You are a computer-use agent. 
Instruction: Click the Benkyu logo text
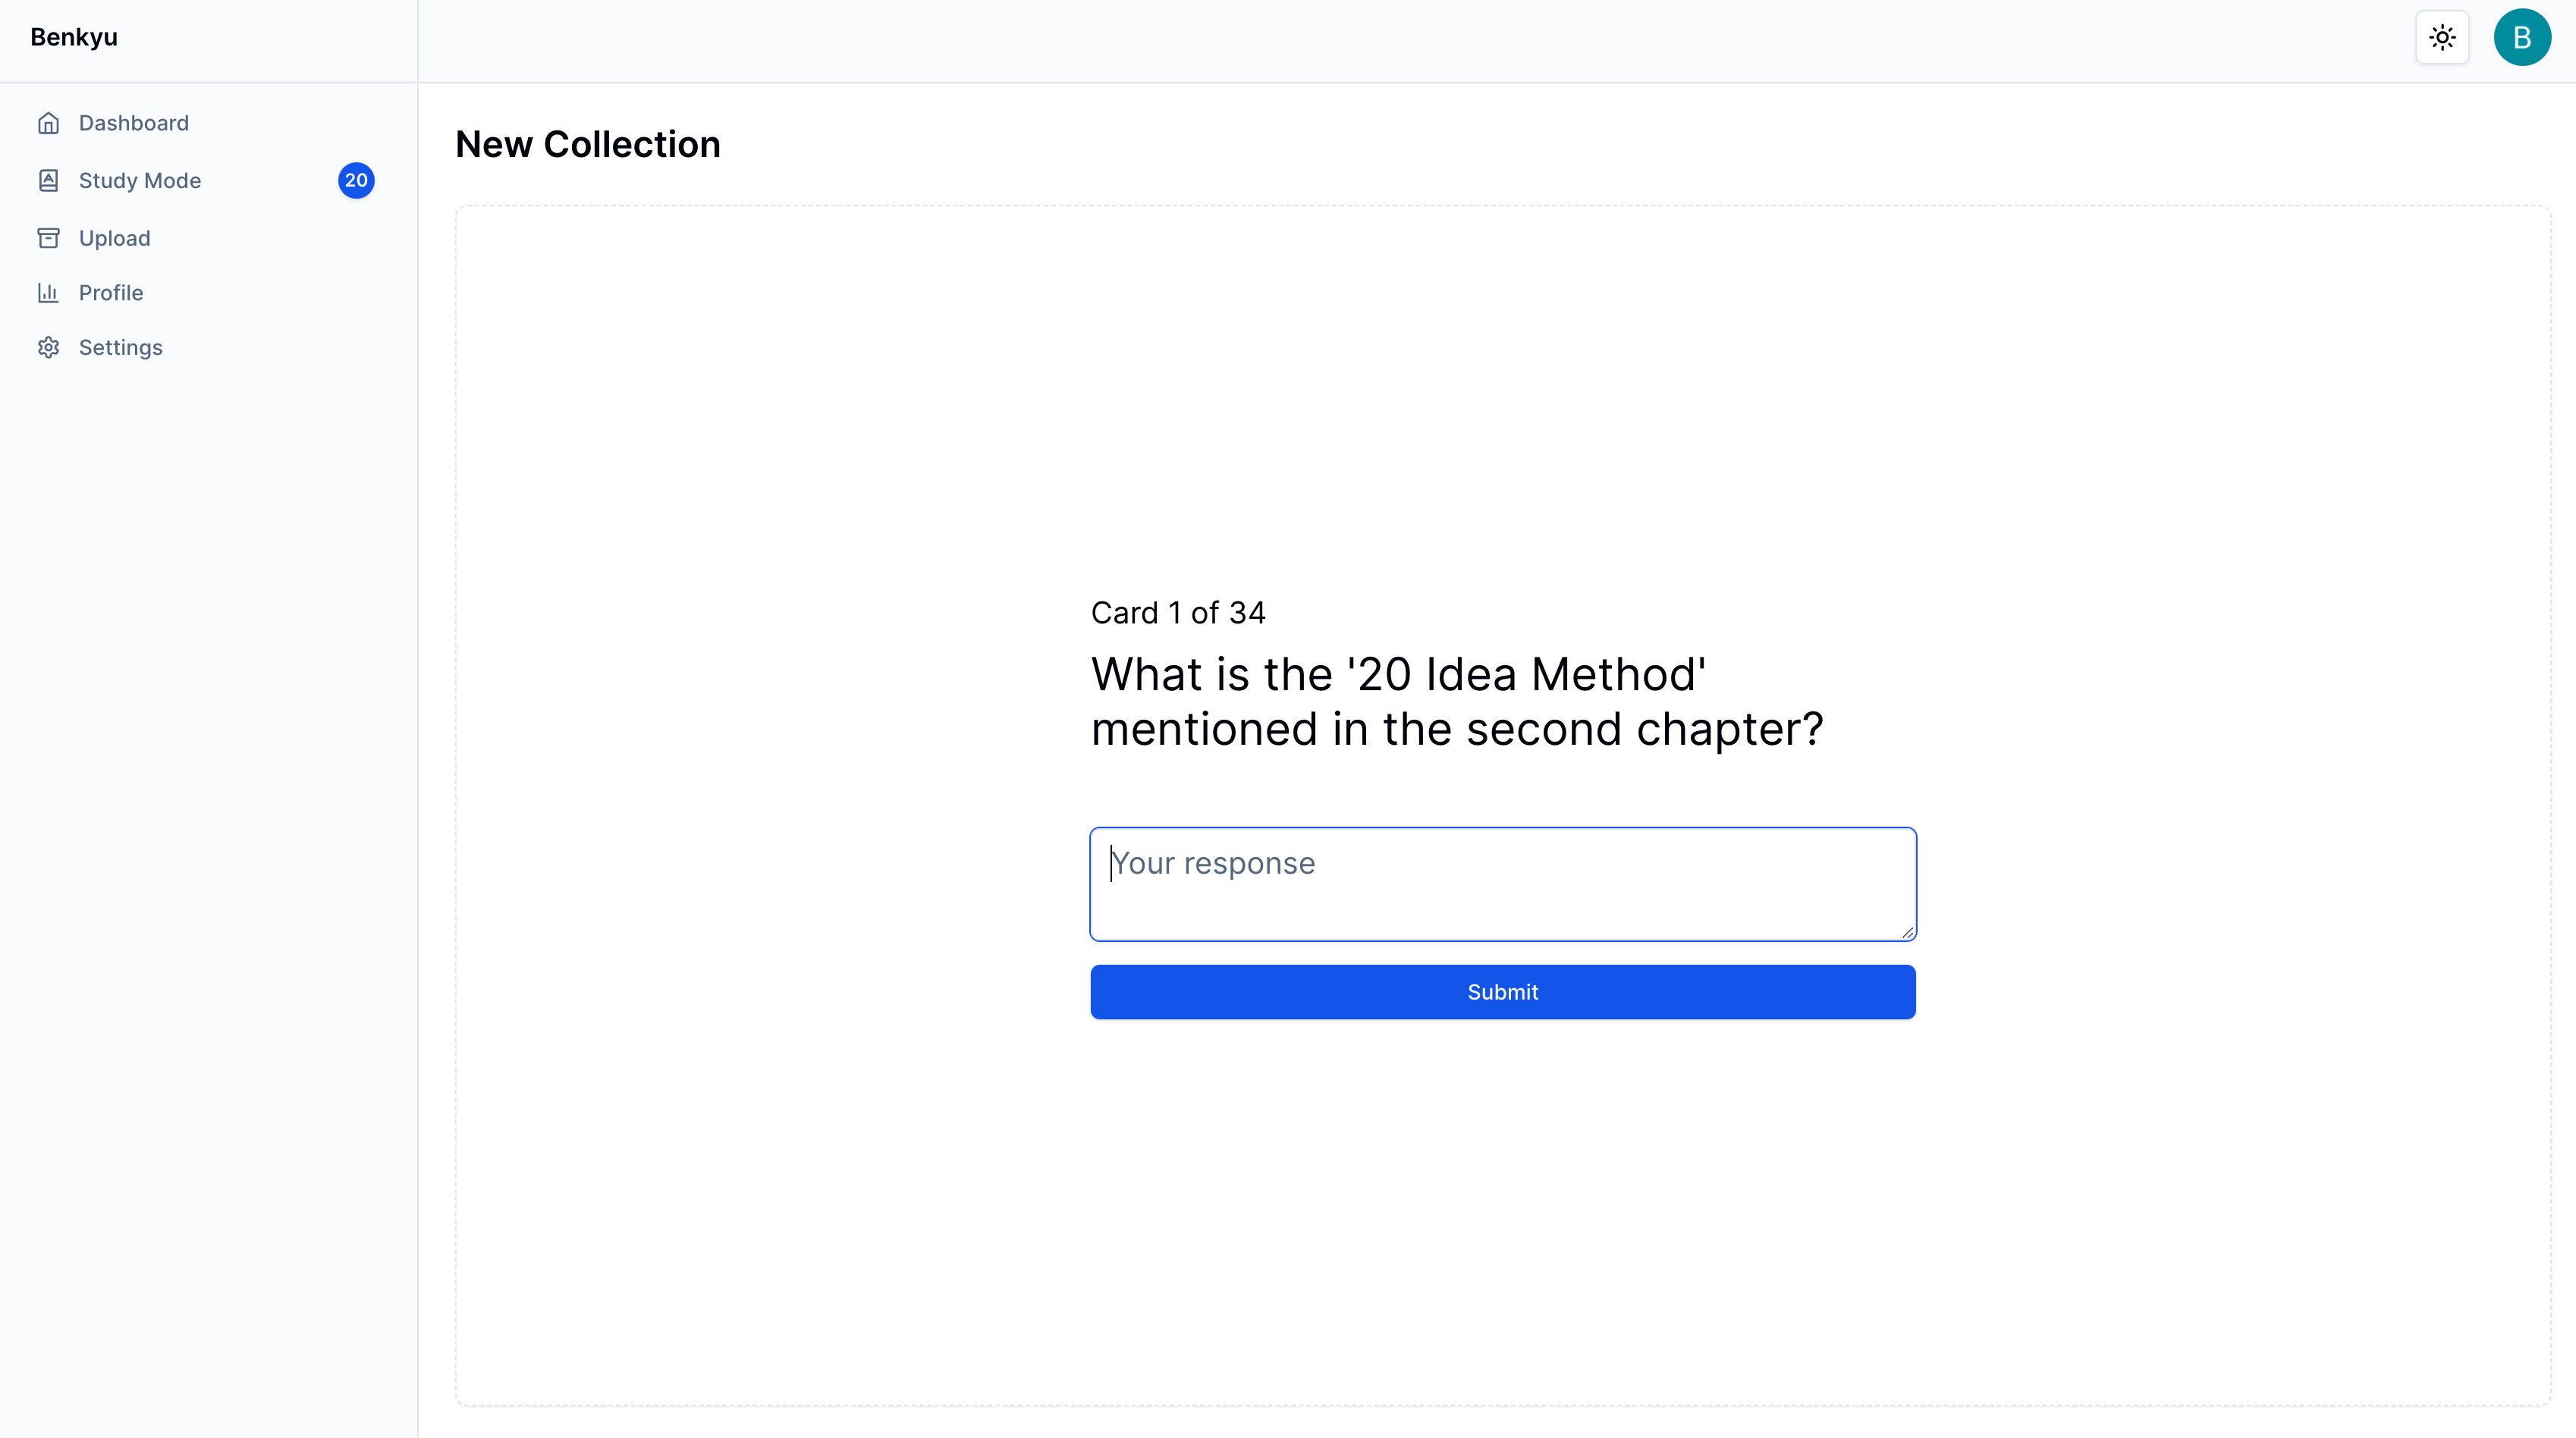click(x=74, y=38)
